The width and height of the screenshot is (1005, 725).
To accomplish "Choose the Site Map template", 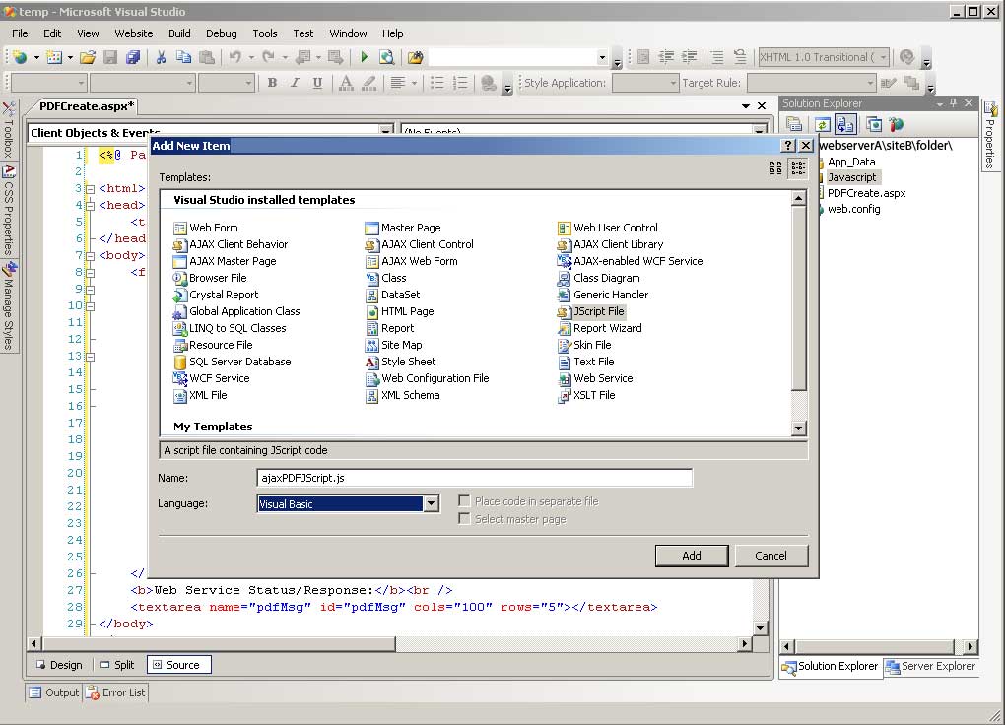I will coord(393,345).
